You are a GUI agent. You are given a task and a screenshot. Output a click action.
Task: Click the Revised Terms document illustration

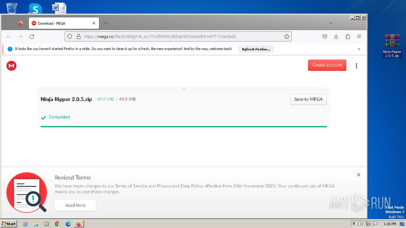27,193
